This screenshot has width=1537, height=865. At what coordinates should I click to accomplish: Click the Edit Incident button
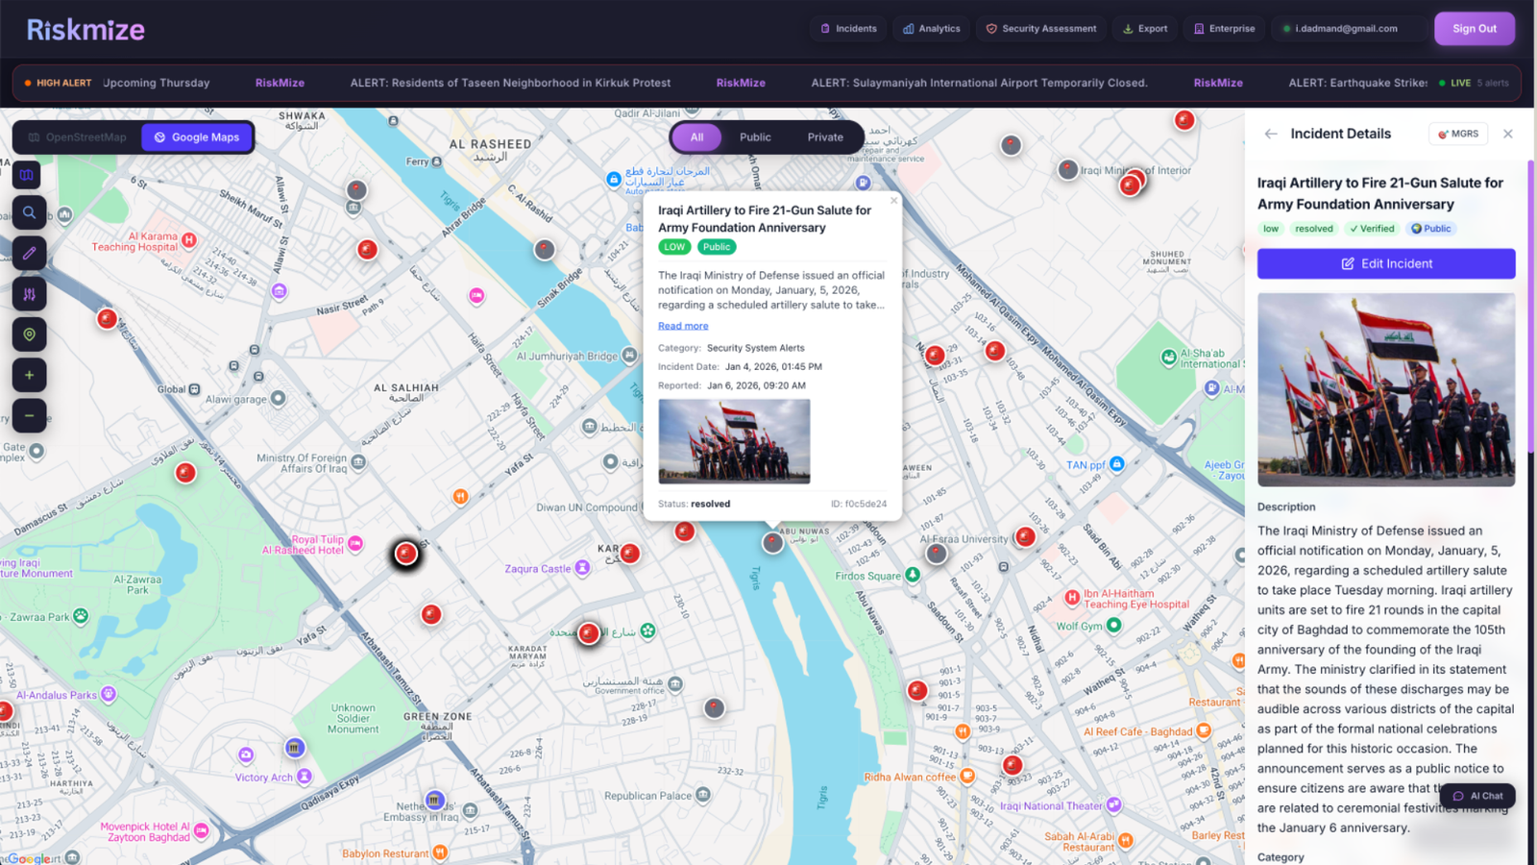[x=1385, y=263]
